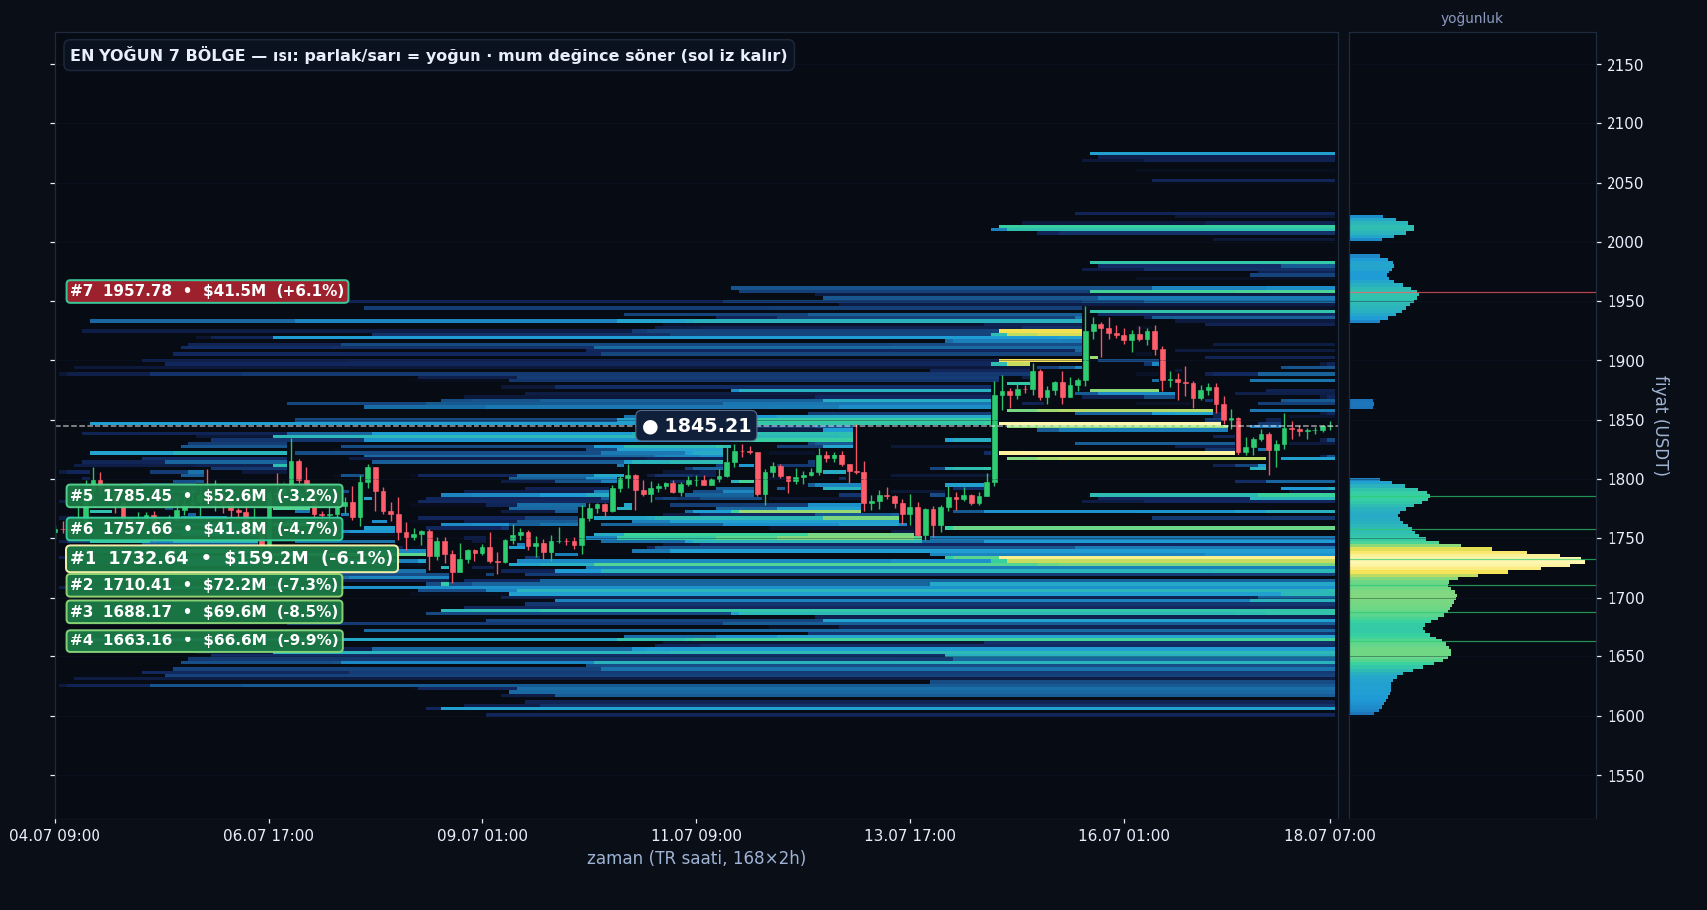Viewport: 1707px width, 910px height.
Task: Click the 2000 price axis tick
Action: coord(1625,243)
